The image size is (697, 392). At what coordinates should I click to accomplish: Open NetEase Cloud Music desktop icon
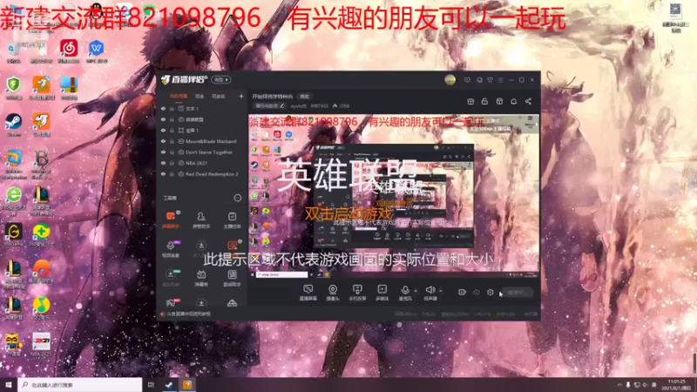(x=69, y=51)
